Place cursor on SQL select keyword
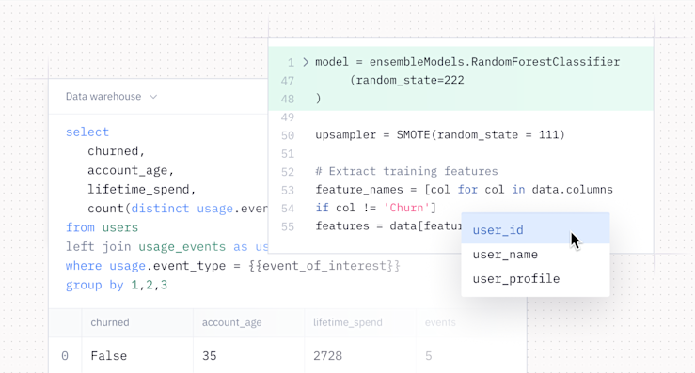This screenshot has height=373, width=695. click(x=87, y=132)
